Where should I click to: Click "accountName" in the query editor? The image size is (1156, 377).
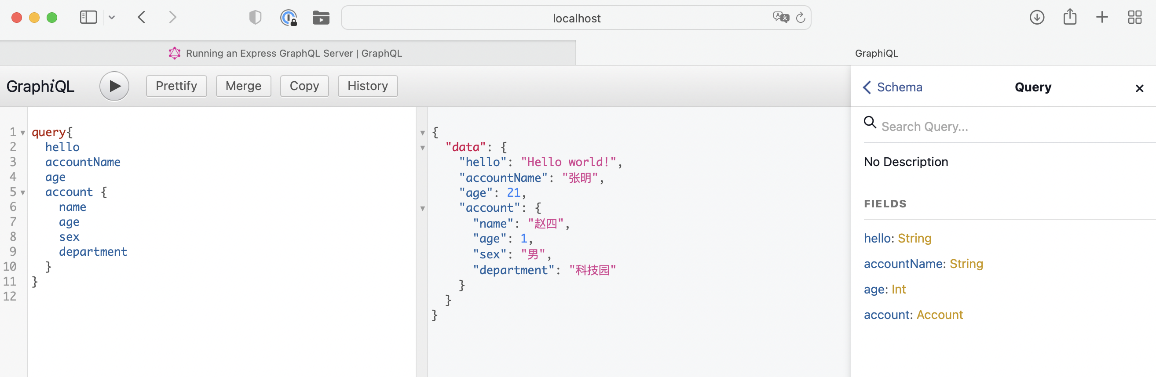pos(83,162)
